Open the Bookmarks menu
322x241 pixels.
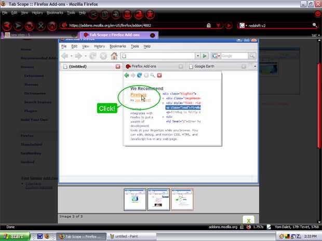coord(55,13)
